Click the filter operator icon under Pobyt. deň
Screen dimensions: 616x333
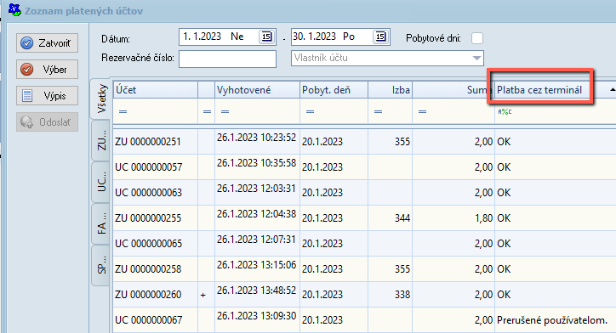coord(310,112)
